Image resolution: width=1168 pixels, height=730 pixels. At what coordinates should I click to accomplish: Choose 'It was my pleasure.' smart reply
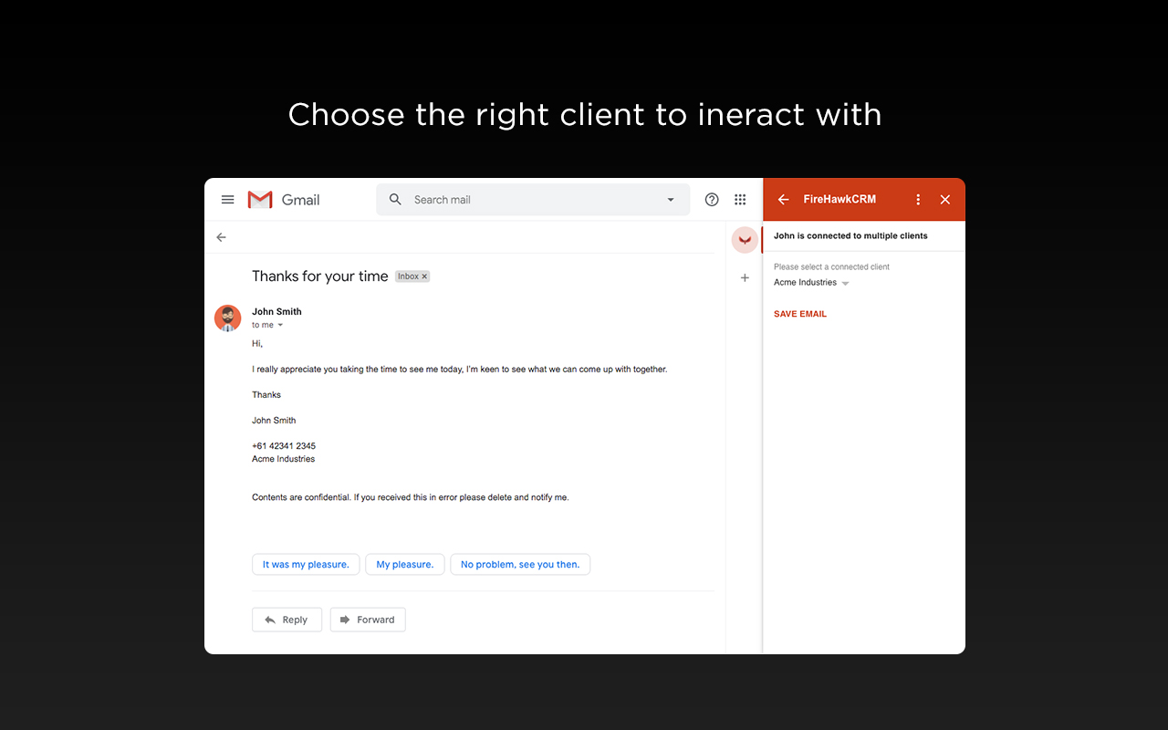[306, 565]
